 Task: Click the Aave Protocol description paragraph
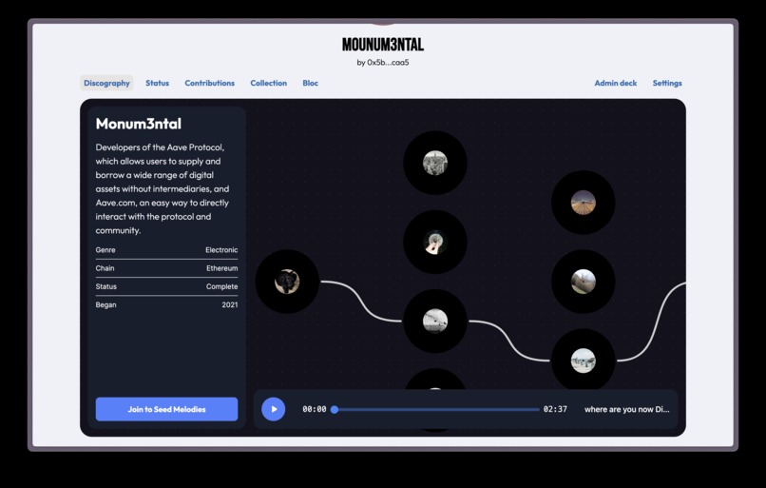[x=163, y=188]
